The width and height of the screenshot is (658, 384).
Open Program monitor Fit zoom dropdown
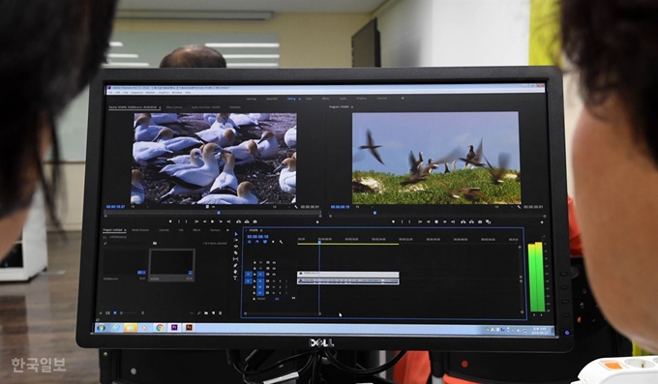[x=364, y=207]
